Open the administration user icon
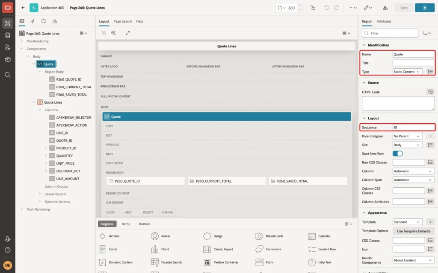Viewport: 438px width, 273px height. (x=8, y=239)
